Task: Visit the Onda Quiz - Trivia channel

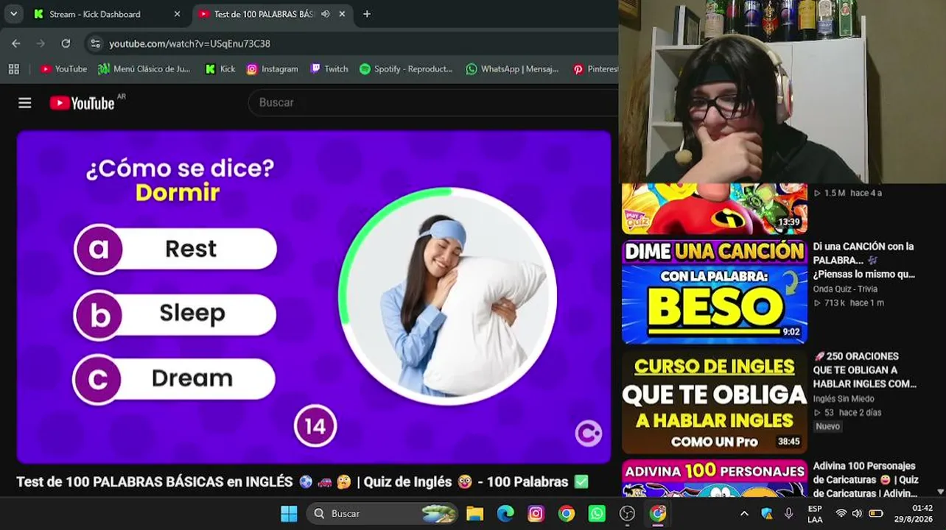Action: 845,289
